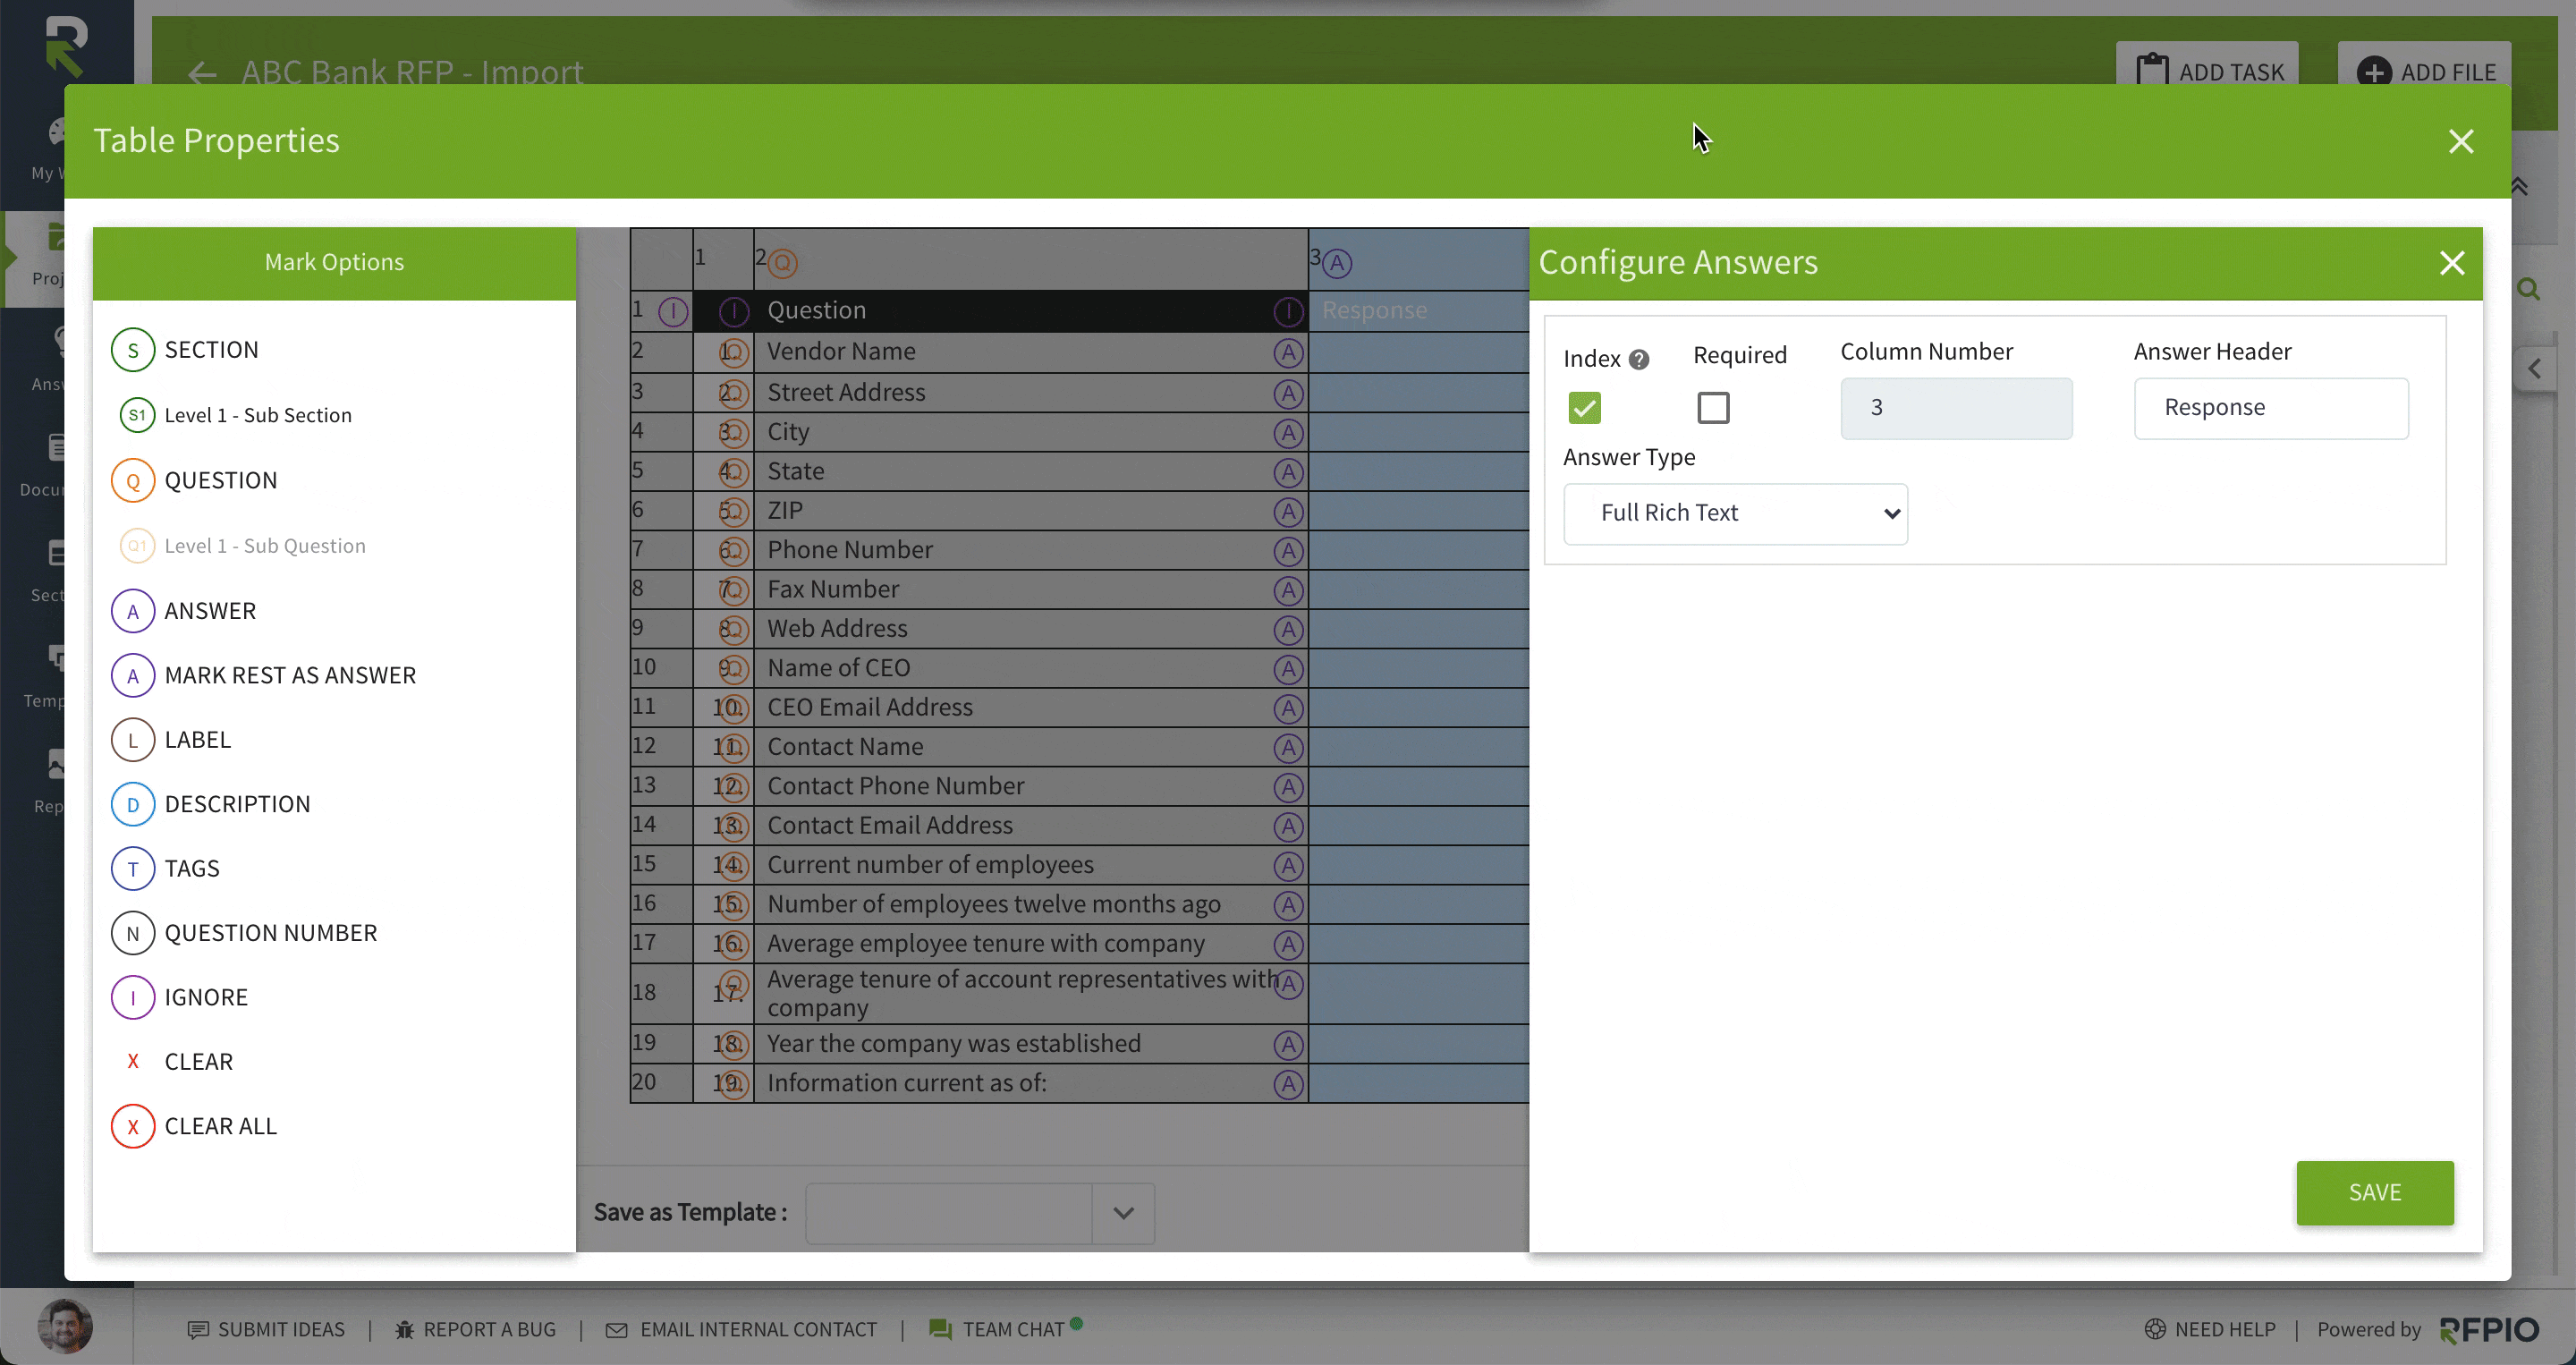Screen dimensions: 2576x1365
Task: Choose the DESCRIPTION mark option
Action: pos(211,805)
